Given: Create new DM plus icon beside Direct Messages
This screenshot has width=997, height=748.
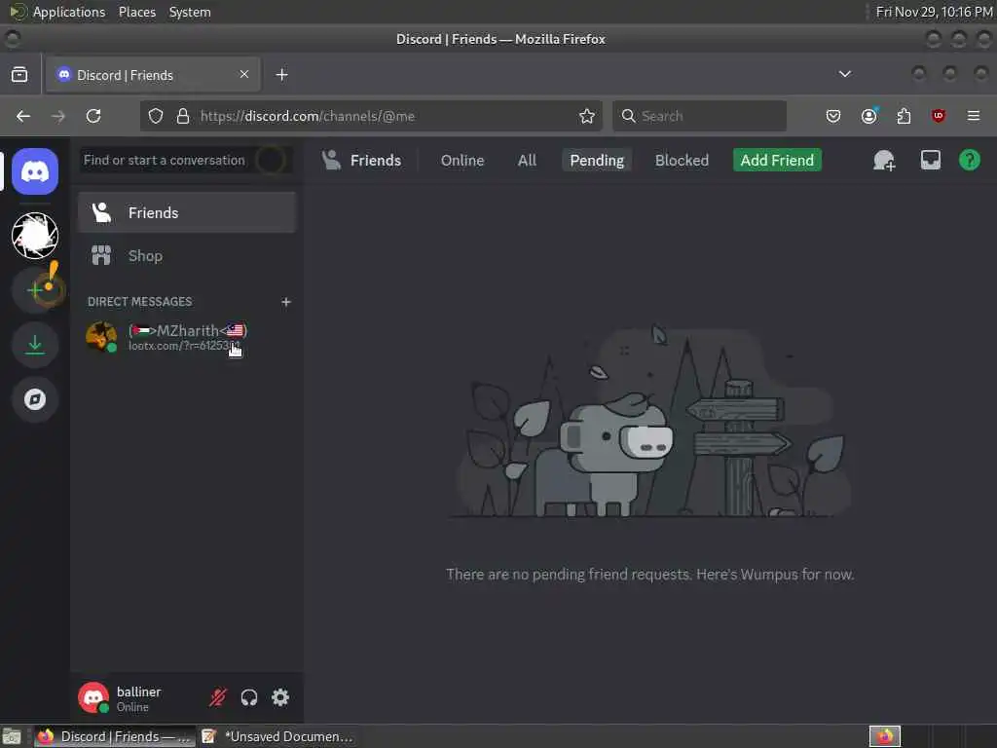Looking at the screenshot, I should (x=286, y=302).
